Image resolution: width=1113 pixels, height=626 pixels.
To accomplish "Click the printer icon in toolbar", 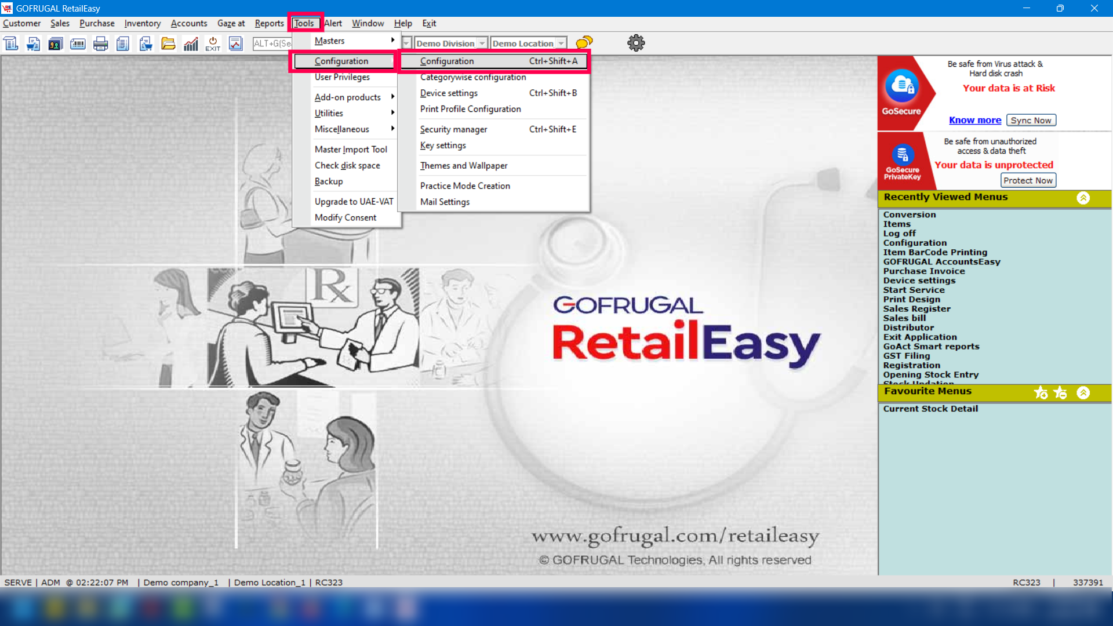I will tap(100, 43).
